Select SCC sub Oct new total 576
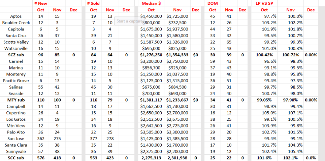The image size is (325, 161). point(41,158)
